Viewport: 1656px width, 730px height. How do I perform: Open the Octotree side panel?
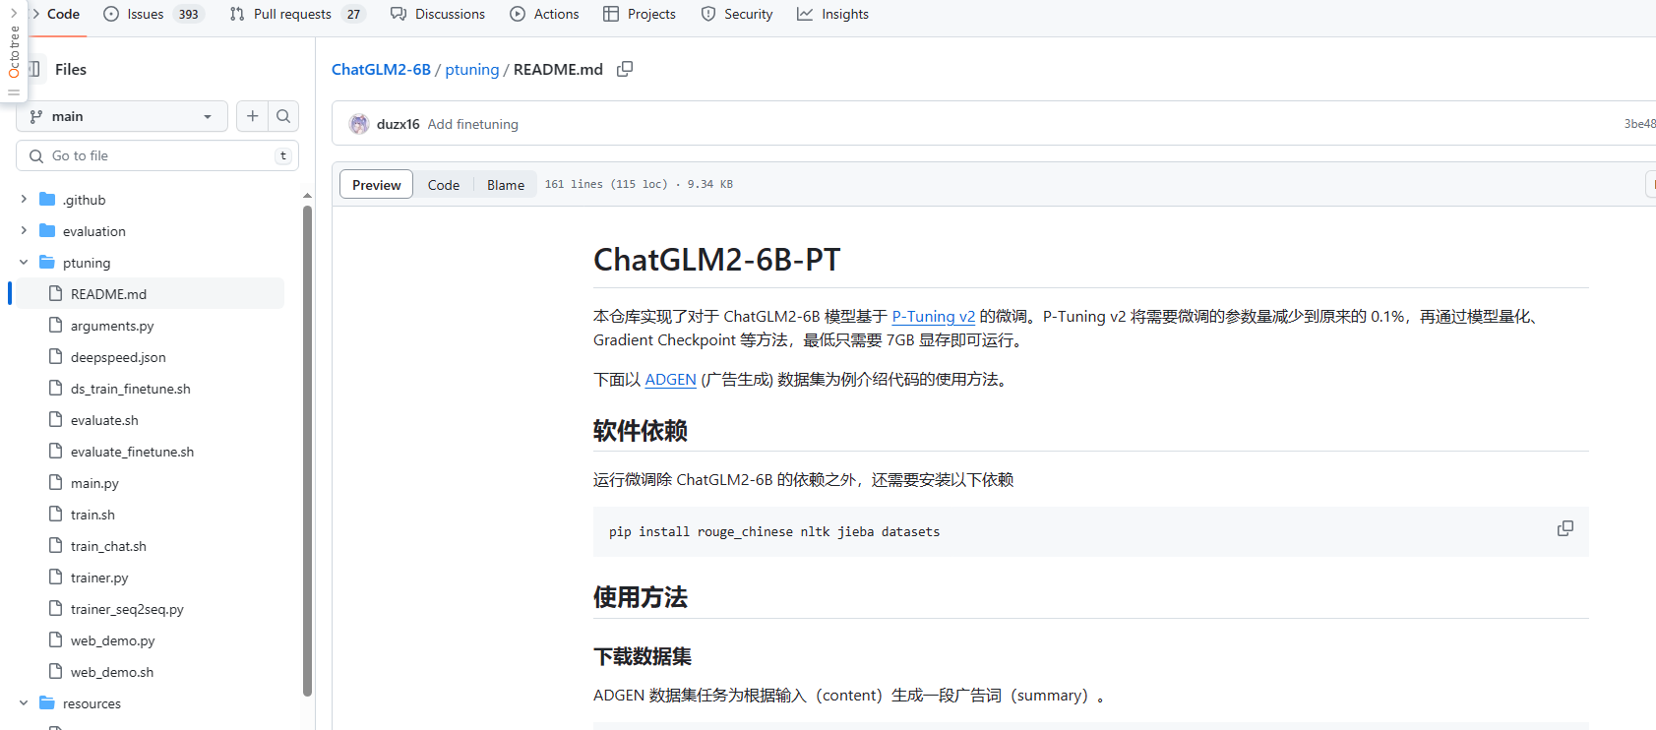coord(14,51)
